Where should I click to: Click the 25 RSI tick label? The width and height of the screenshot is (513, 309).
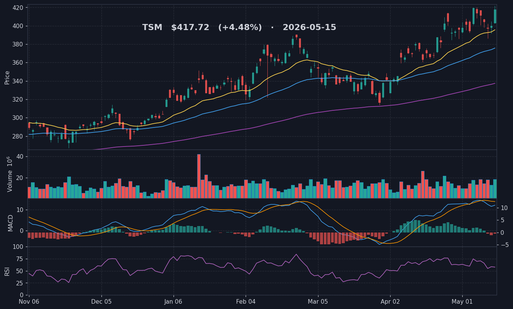(20, 283)
